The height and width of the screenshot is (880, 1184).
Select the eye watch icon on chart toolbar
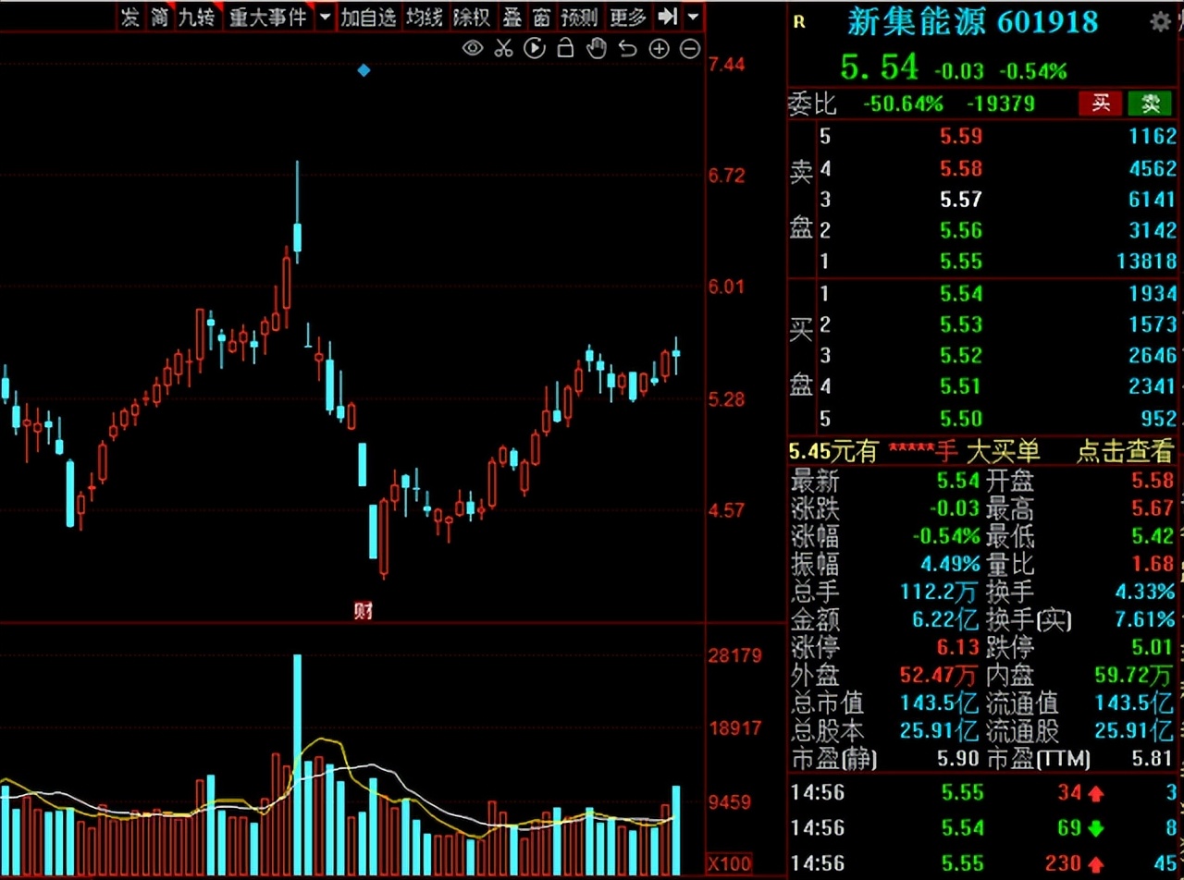472,47
